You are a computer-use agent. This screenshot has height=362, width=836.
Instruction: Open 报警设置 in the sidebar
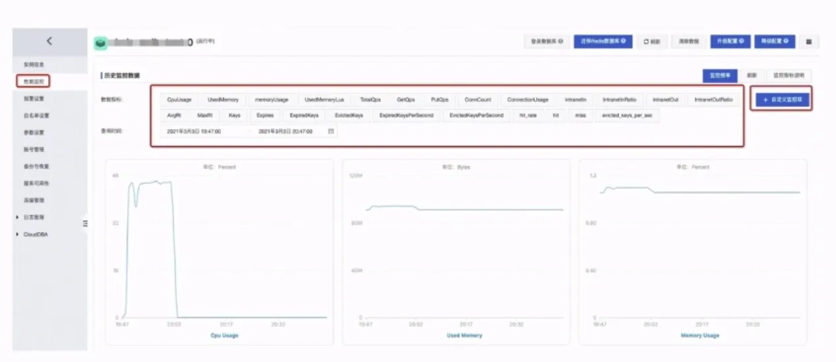point(34,99)
